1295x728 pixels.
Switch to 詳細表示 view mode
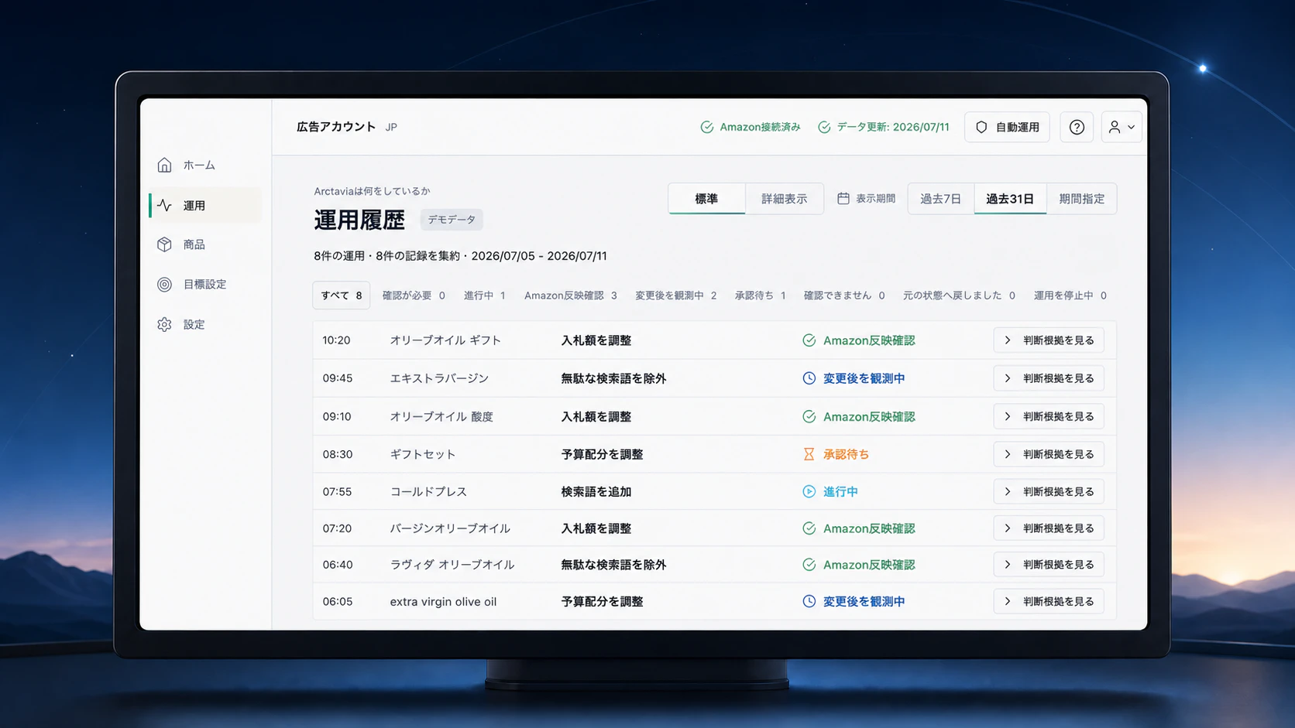pyautogui.click(x=784, y=199)
